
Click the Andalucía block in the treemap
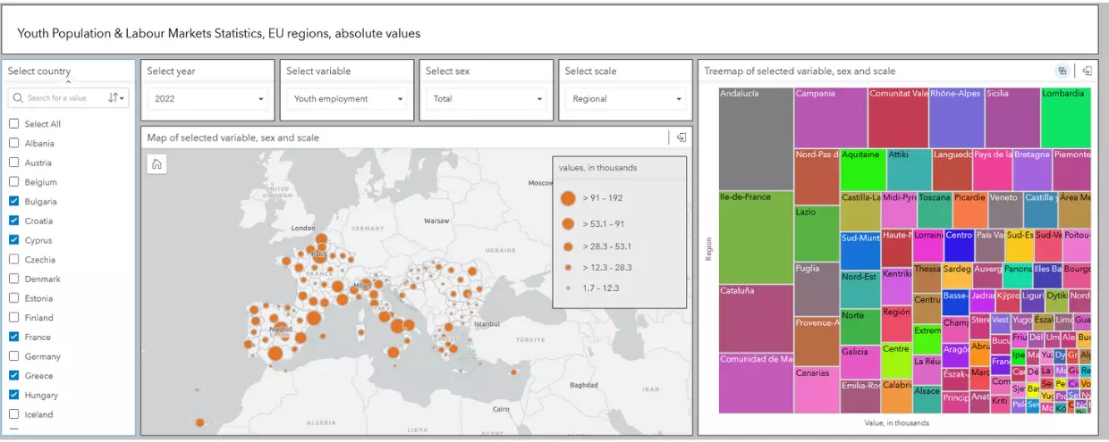(x=756, y=138)
